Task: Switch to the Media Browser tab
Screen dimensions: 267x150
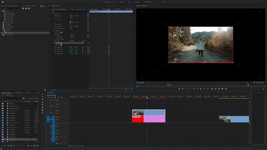Action: (x=18, y=92)
